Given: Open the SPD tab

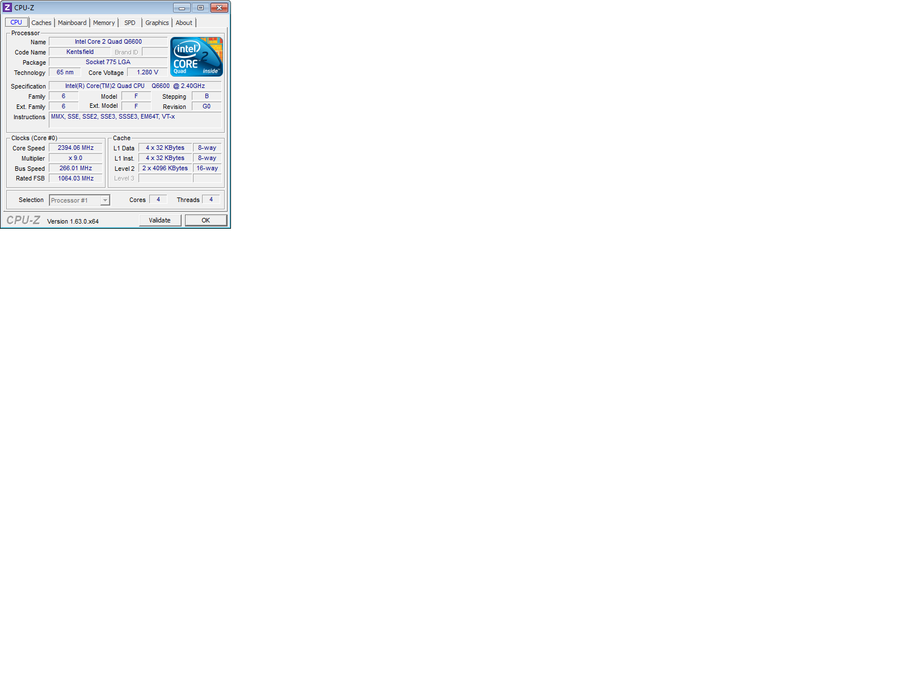Looking at the screenshot, I should [130, 23].
